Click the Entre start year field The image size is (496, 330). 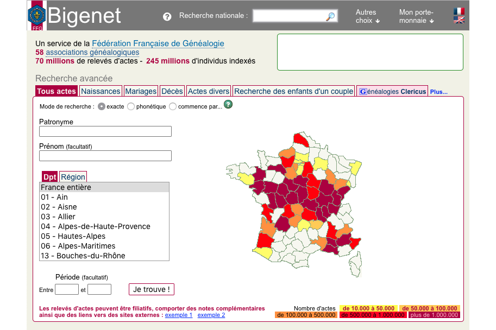click(67, 289)
